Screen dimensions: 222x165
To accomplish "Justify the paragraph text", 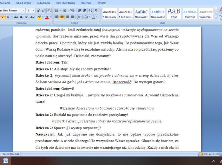I will 72,17.
